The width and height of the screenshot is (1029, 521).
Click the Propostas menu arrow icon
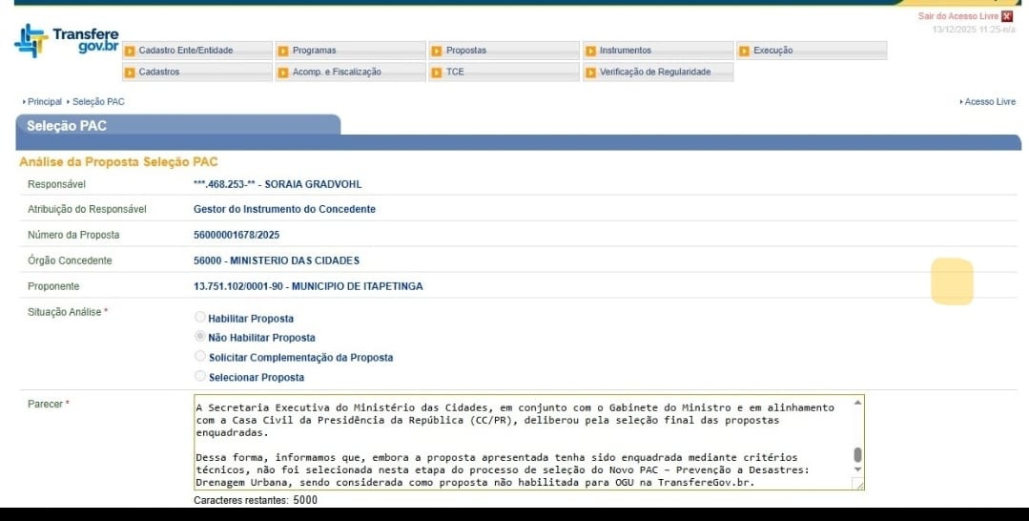click(437, 51)
